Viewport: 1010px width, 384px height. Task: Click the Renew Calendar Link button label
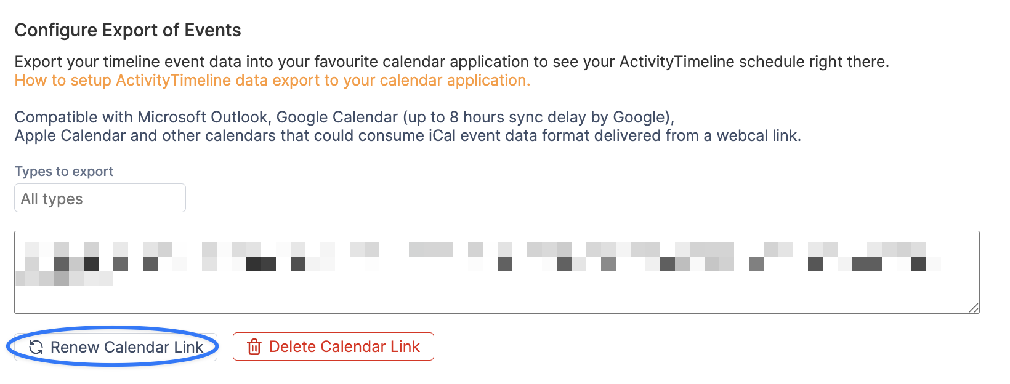pos(127,347)
